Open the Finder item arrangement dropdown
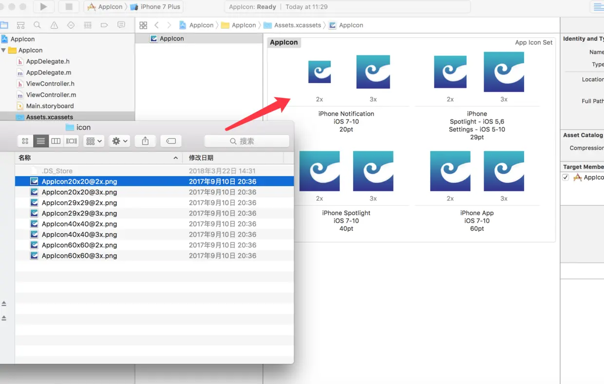This screenshot has width=604, height=384. pos(94,141)
